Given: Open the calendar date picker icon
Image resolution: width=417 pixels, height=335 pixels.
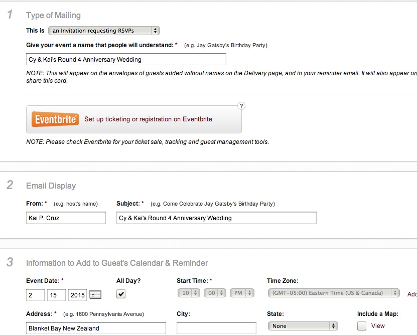Looking at the screenshot, I should (x=95, y=294).
